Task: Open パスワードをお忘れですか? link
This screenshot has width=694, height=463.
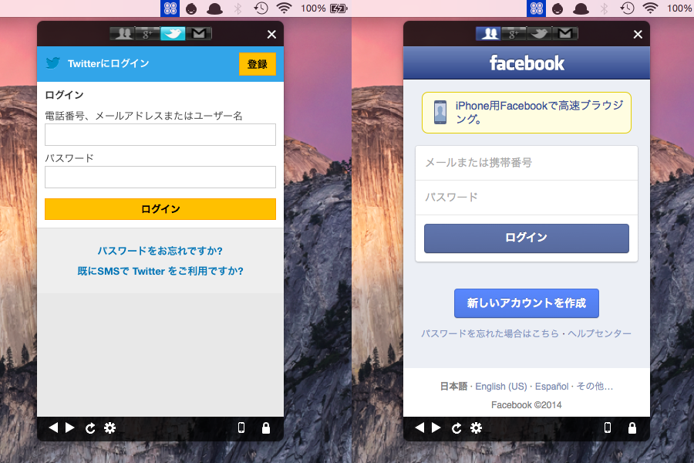Action: (x=160, y=251)
